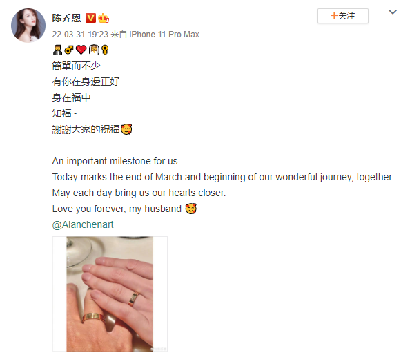The height and width of the screenshot is (355, 401).
Task: Click the female symbol emoji
Action: pos(105,50)
